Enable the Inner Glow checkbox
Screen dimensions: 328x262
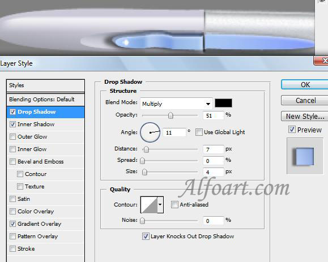(12, 149)
